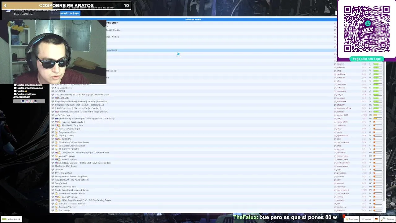Click US flag beside Maci's PropHunt
The image size is (396, 223).
56,197
